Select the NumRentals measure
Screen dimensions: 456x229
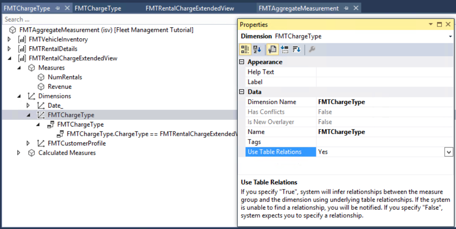coord(65,77)
